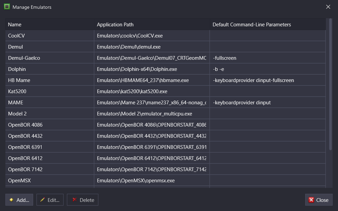This screenshot has height=211, width=338.
Task: Select the Kat5200 emulator name
Action: tap(17, 91)
